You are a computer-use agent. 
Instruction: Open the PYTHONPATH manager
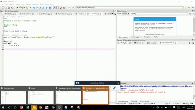point(64,8)
